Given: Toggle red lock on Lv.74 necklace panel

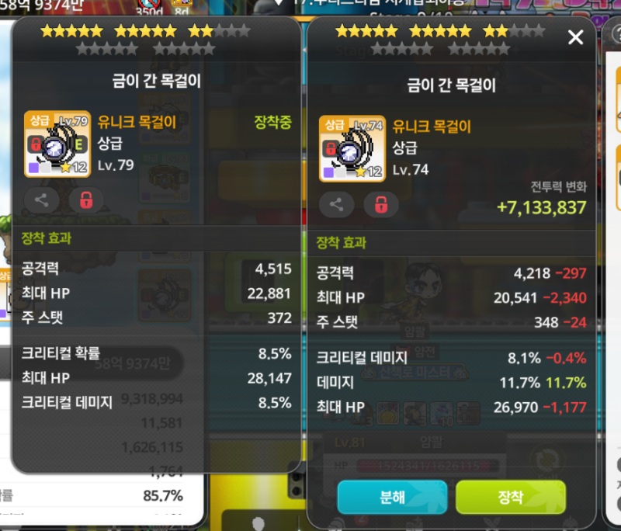Looking at the screenshot, I should (381, 205).
